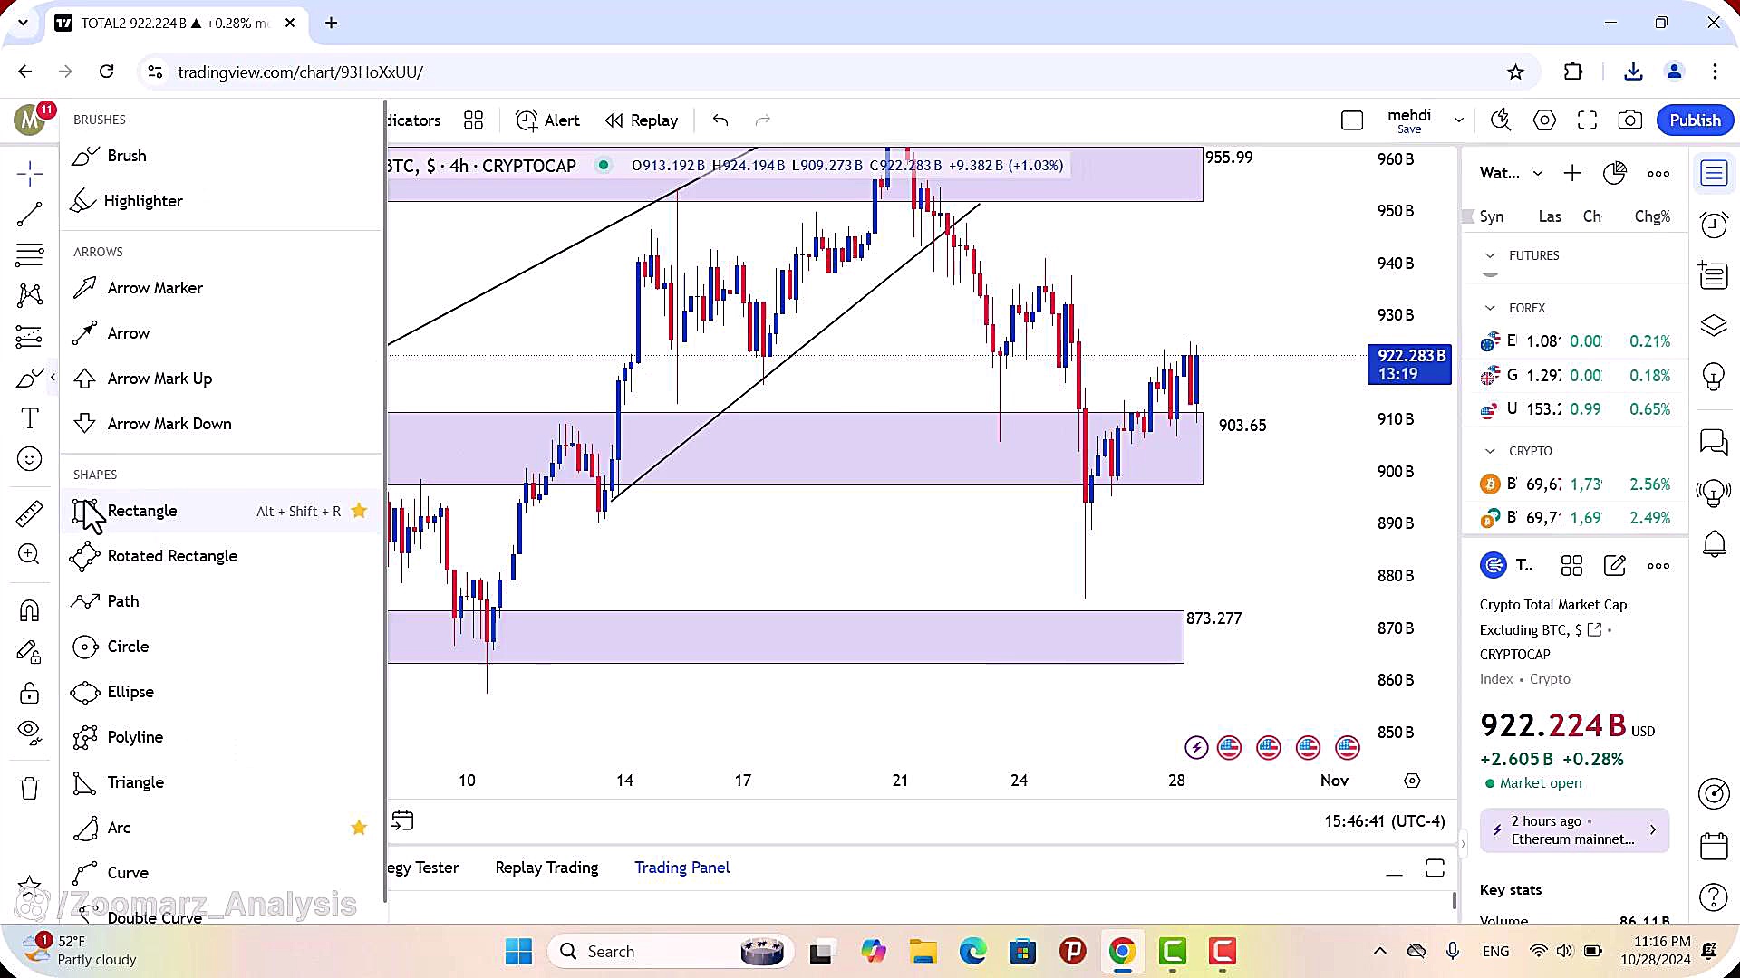Select the ruler Measure tool
1740x978 pixels.
coord(30,513)
